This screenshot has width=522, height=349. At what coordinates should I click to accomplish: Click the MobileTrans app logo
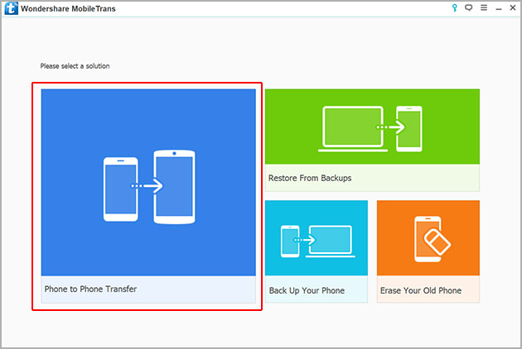click(x=10, y=9)
